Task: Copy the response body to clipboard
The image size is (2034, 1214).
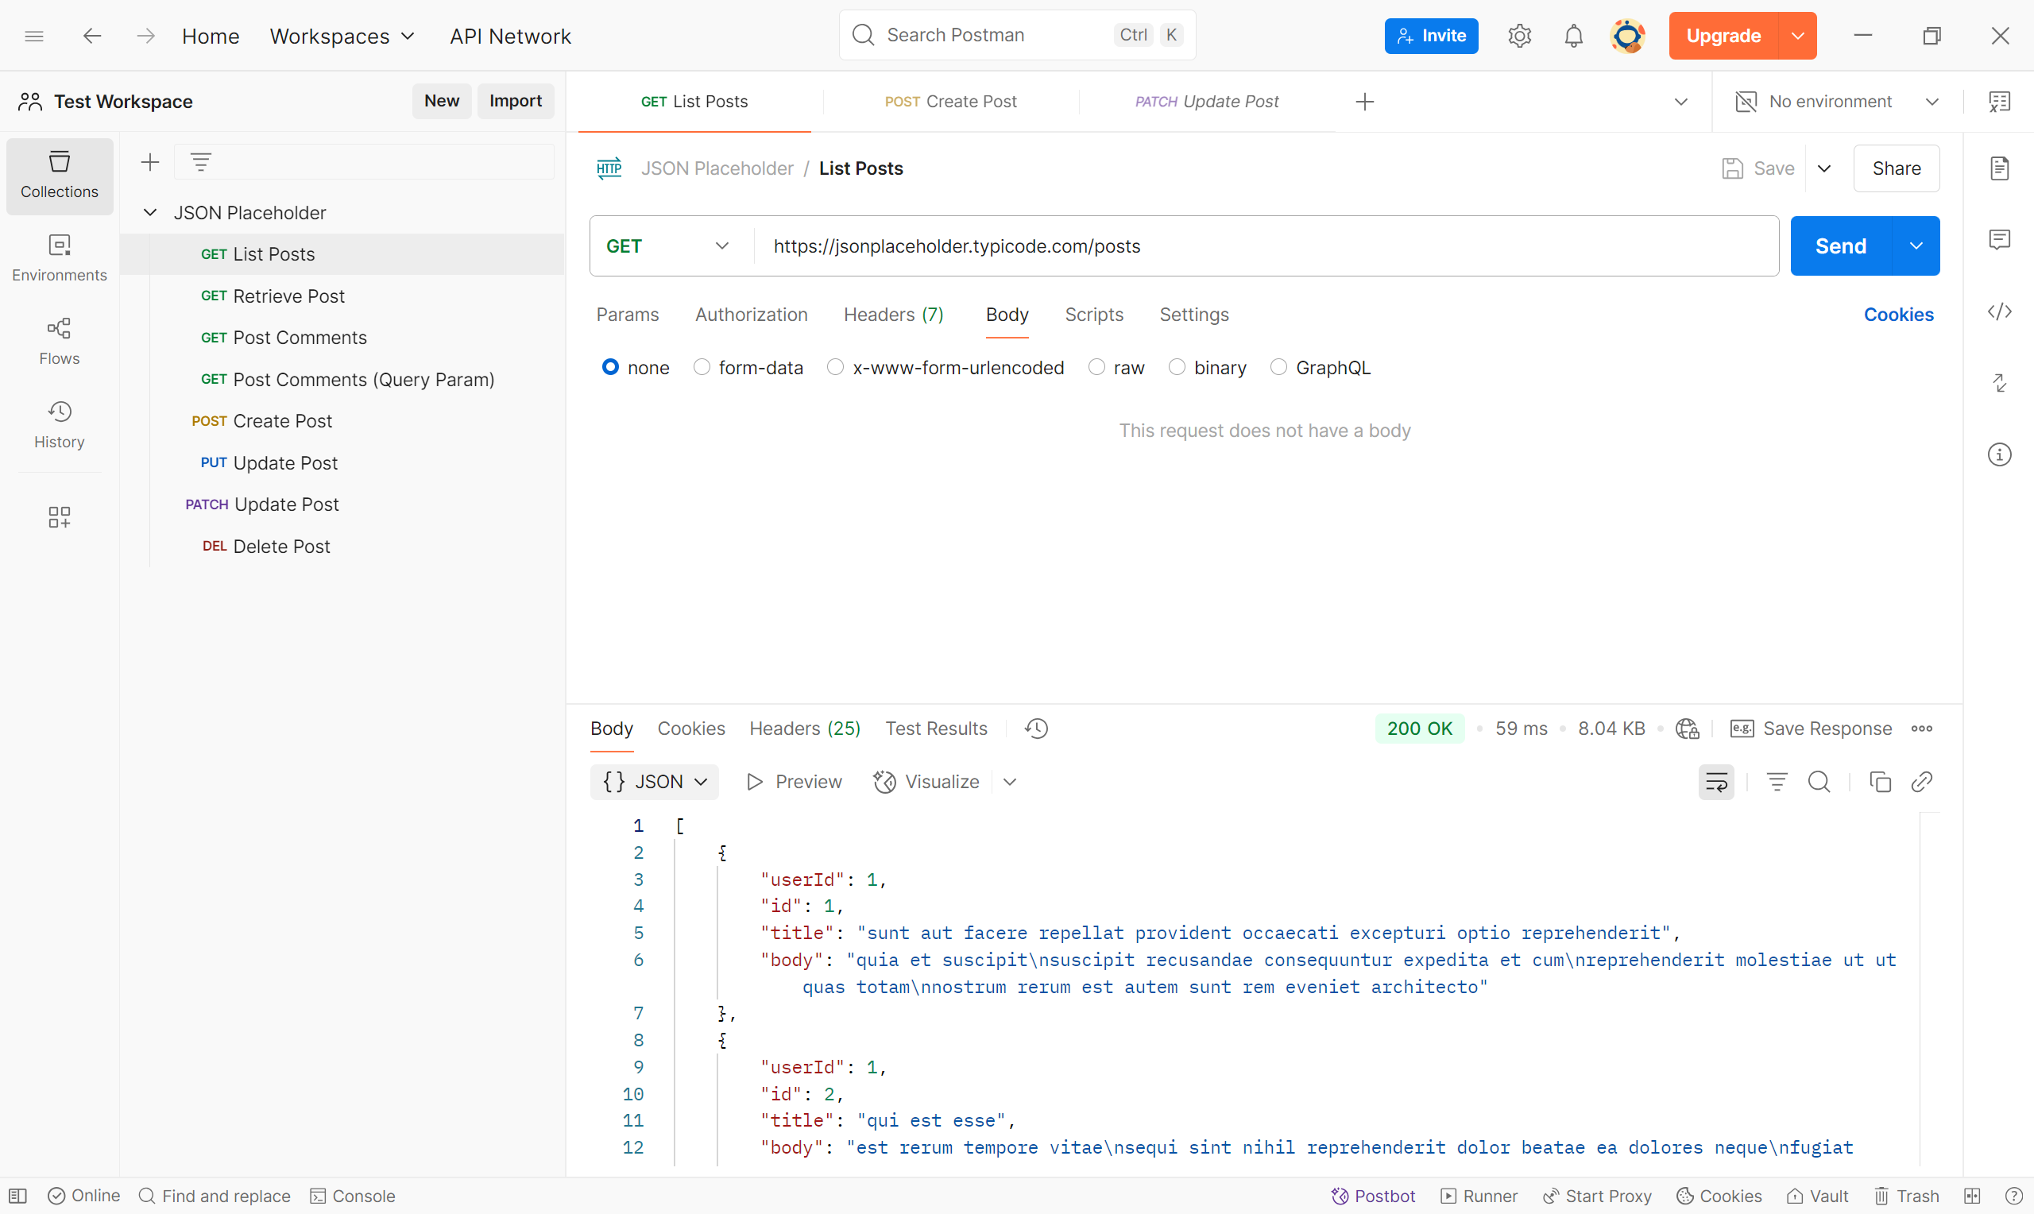Action: coord(1879,782)
